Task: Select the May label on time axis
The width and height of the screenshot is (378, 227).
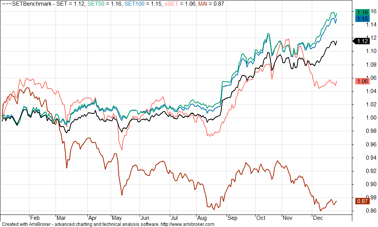Action: click(x=117, y=218)
